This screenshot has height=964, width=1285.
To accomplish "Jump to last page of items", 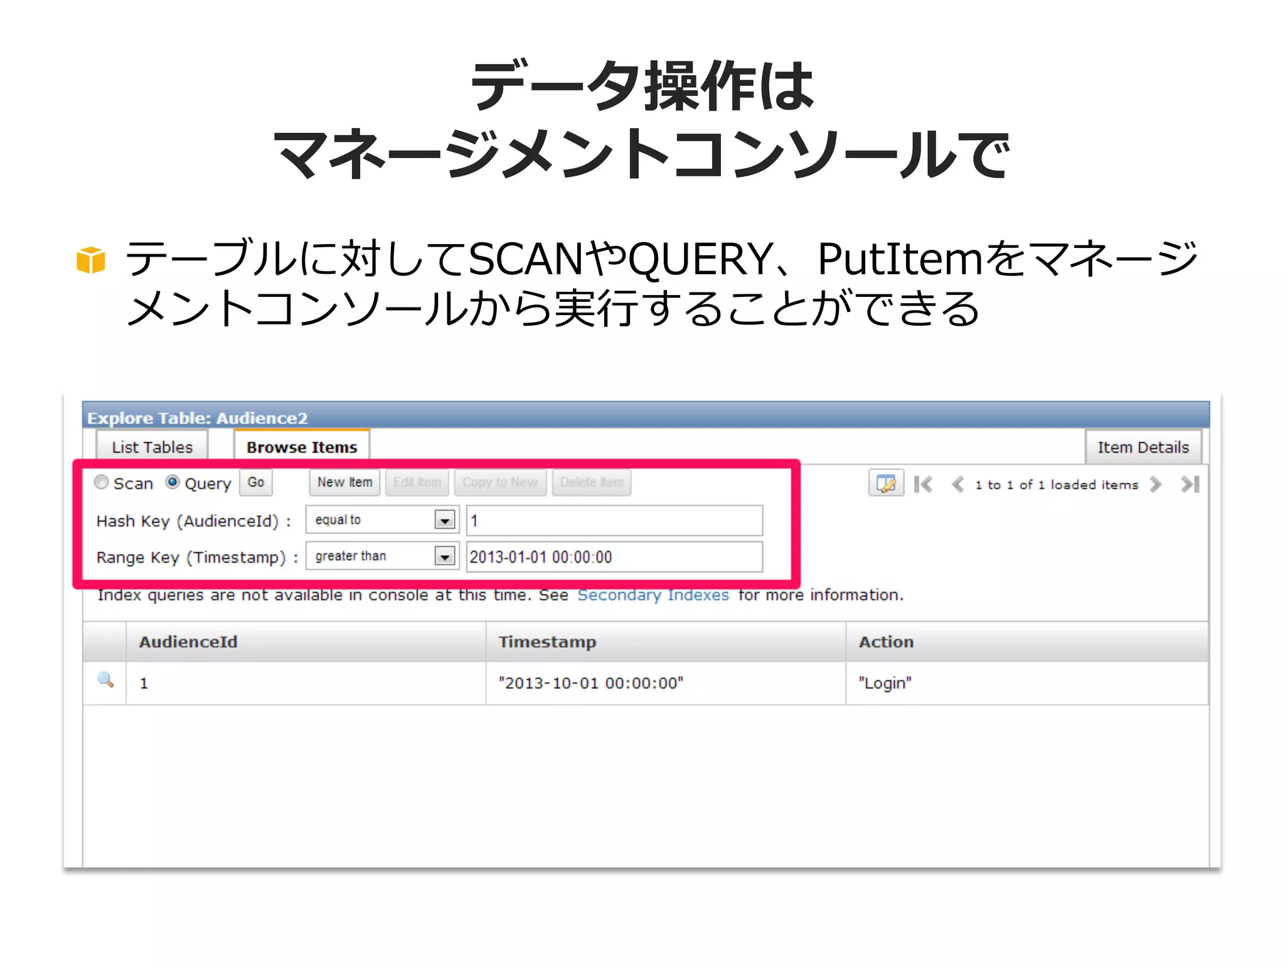I will point(1190,484).
